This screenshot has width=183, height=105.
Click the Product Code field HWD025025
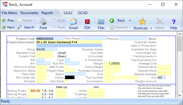click(x=50, y=39)
